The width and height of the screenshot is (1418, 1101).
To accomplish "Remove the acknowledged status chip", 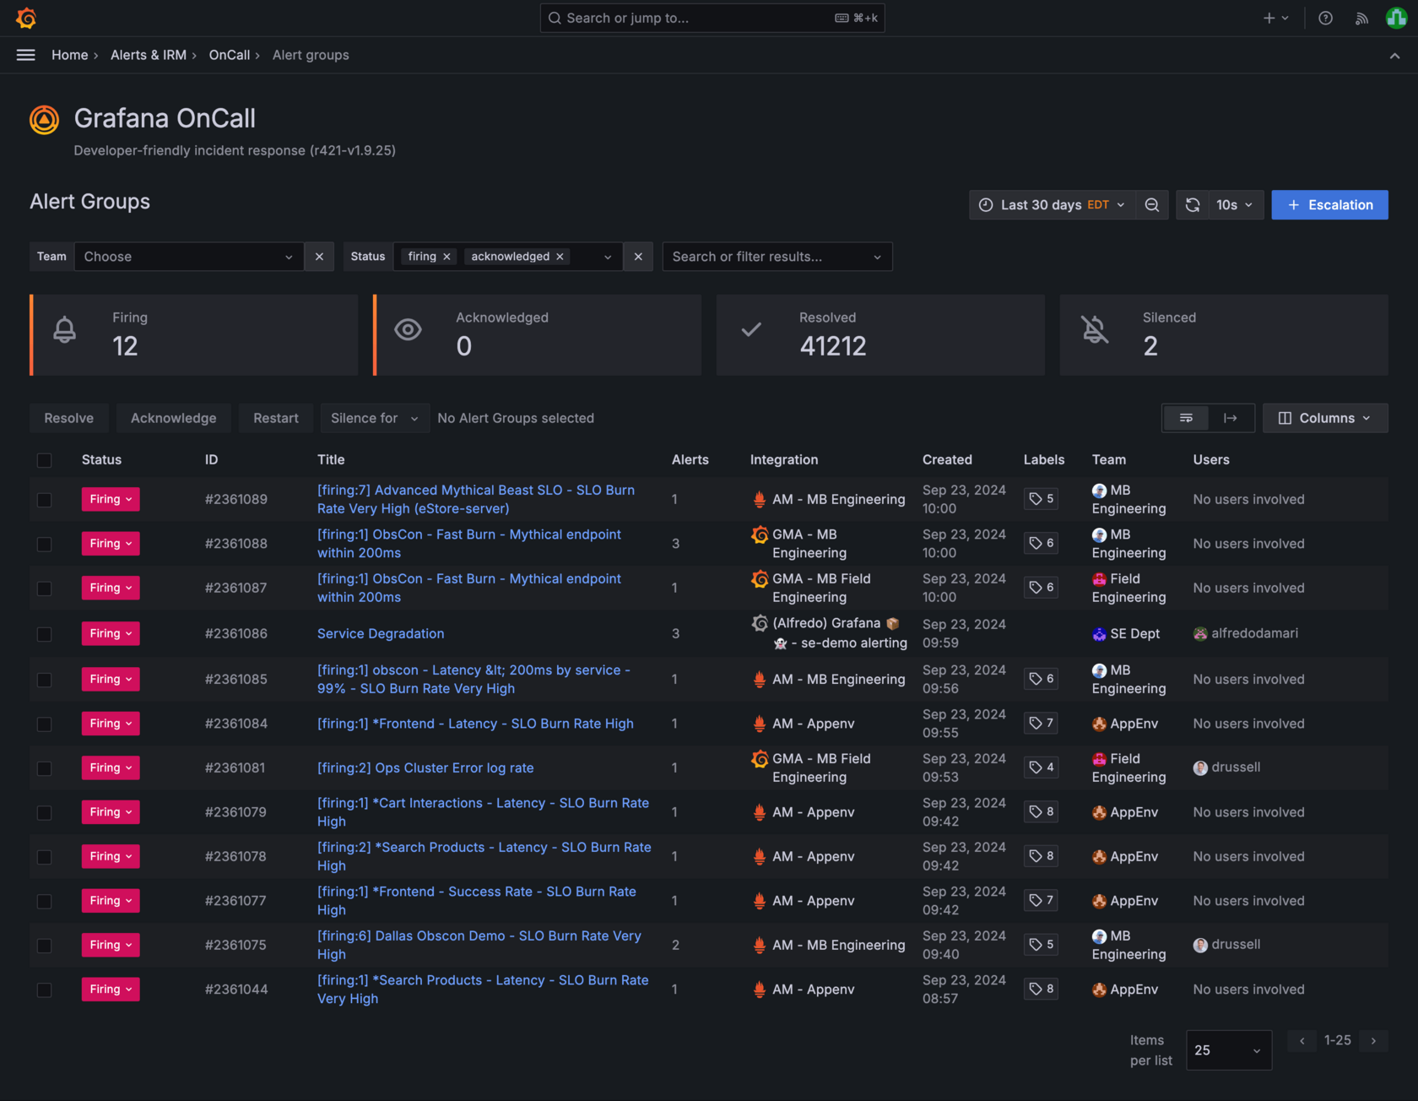I will pos(560,257).
